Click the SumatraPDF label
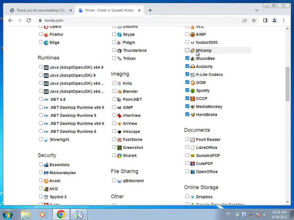 click(208, 156)
